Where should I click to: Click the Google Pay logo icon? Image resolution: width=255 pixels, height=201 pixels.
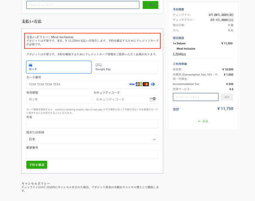pos(99,65)
